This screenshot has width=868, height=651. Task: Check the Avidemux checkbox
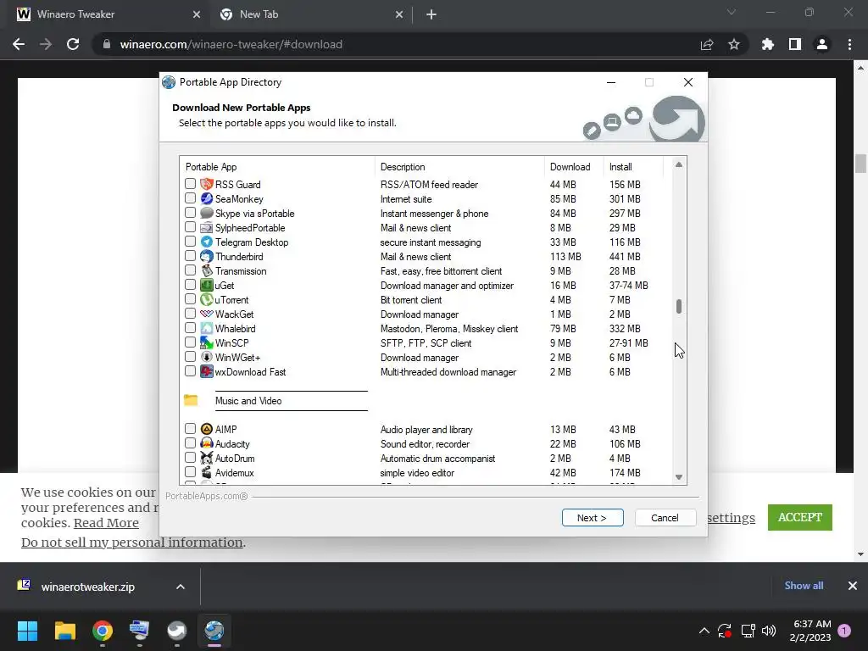coord(190,471)
